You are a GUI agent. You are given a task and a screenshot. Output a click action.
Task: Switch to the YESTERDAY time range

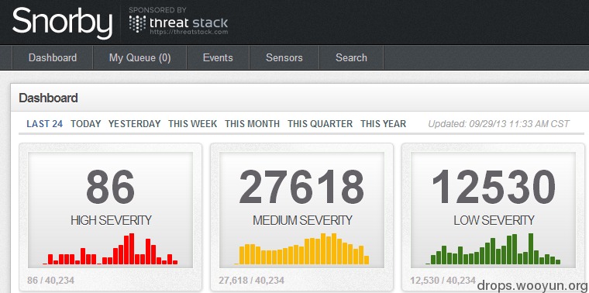(x=135, y=123)
